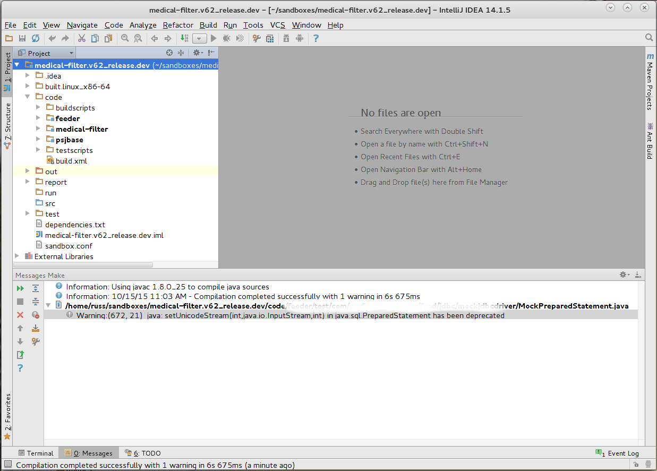Screen dimensions: 657x471
Task: Click the Copy icon in the toolbar
Action: [x=95, y=38]
